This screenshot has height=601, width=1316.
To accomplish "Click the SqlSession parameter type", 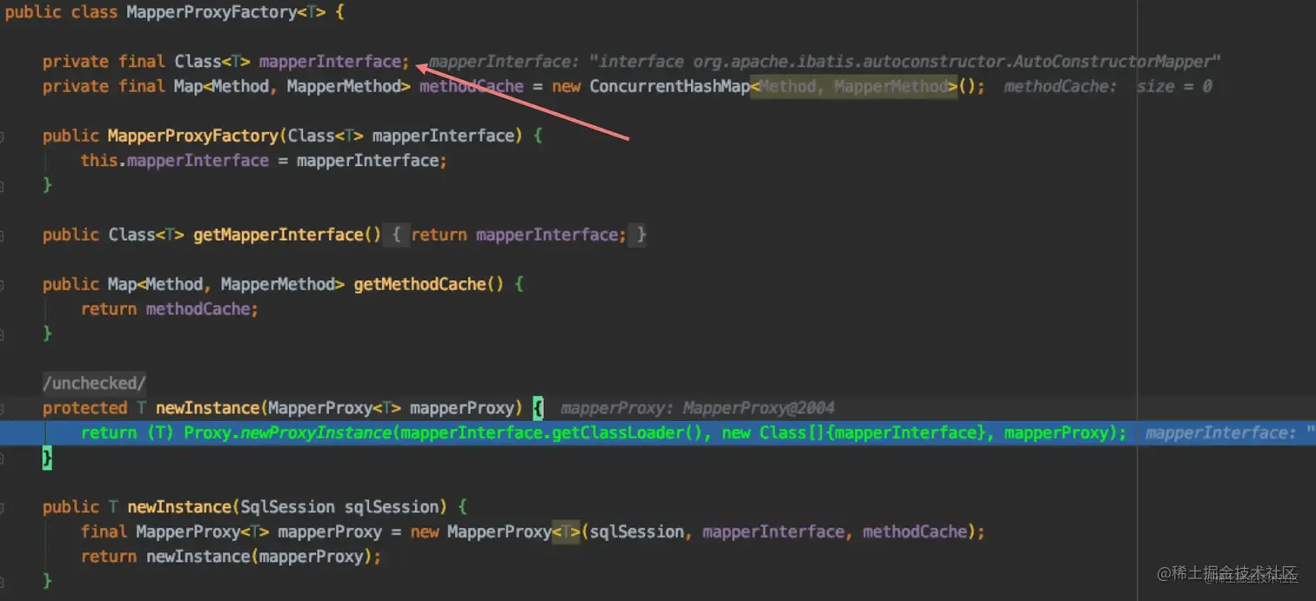I will [287, 507].
